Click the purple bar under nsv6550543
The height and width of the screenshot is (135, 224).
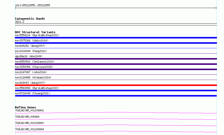[116, 64]
